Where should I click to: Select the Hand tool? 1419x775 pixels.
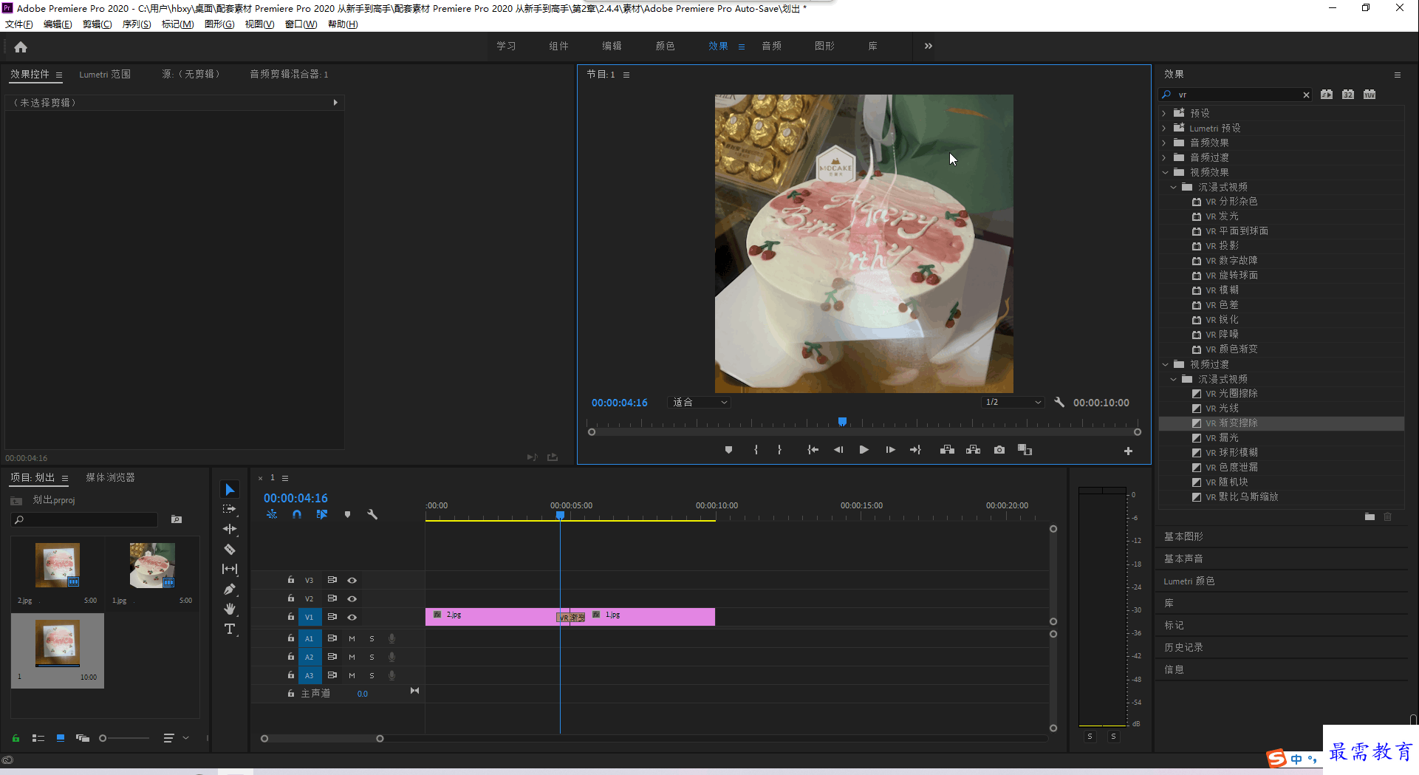tap(230, 609)
